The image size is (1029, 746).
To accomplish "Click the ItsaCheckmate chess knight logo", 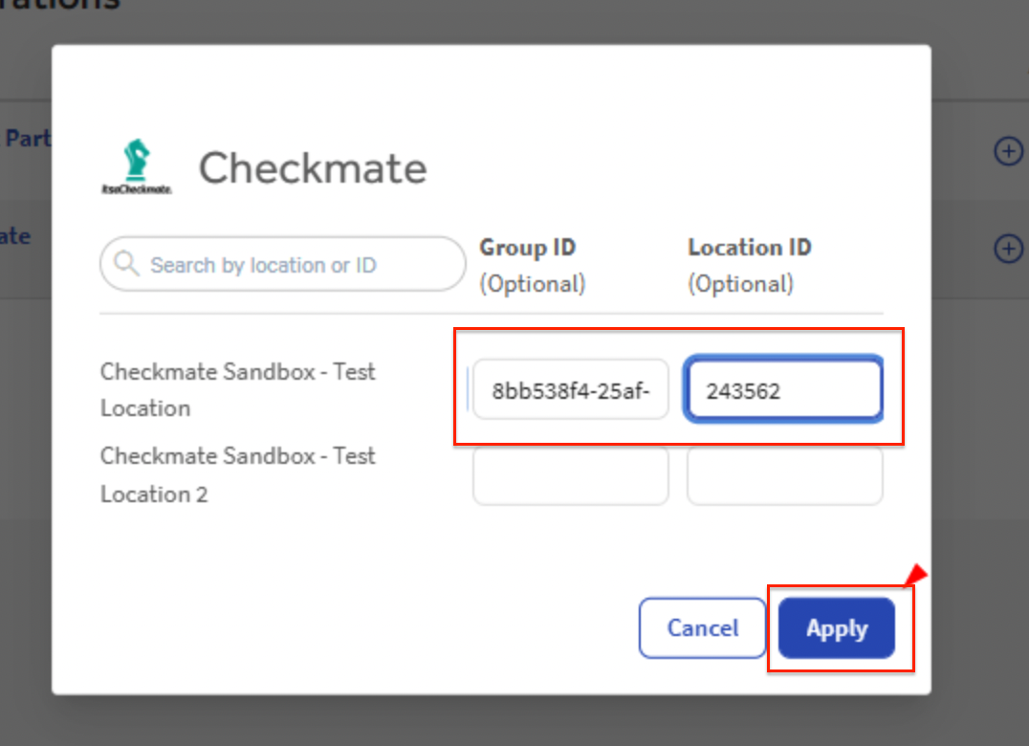I will [137, 166].
